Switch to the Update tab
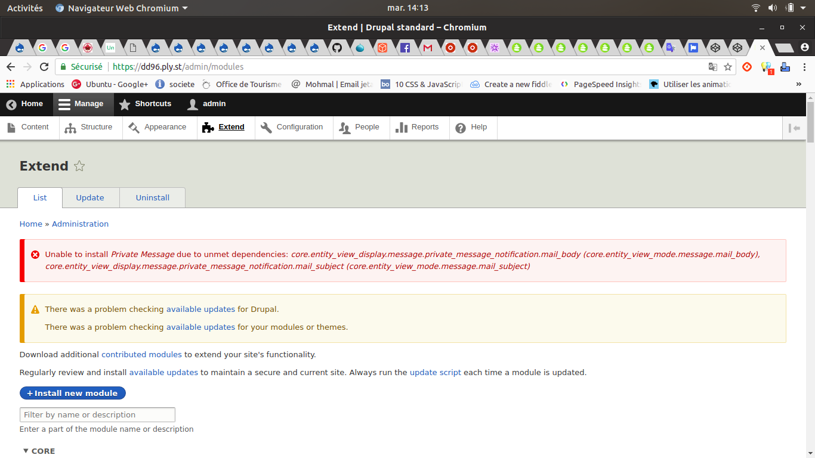Screen dimensions: 815x458 pos(90,198)
